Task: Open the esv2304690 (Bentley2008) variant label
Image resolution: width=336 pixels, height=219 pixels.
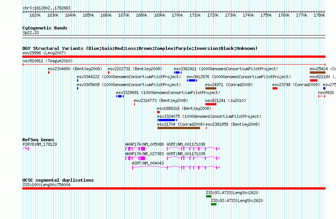Action: coord(75,69)
